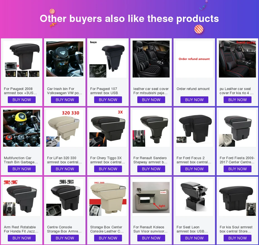Select the beige LiFan 320 330 armrest image

65,128
